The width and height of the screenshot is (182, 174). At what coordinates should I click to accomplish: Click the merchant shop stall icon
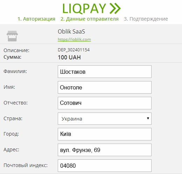[x=12, y=36]
